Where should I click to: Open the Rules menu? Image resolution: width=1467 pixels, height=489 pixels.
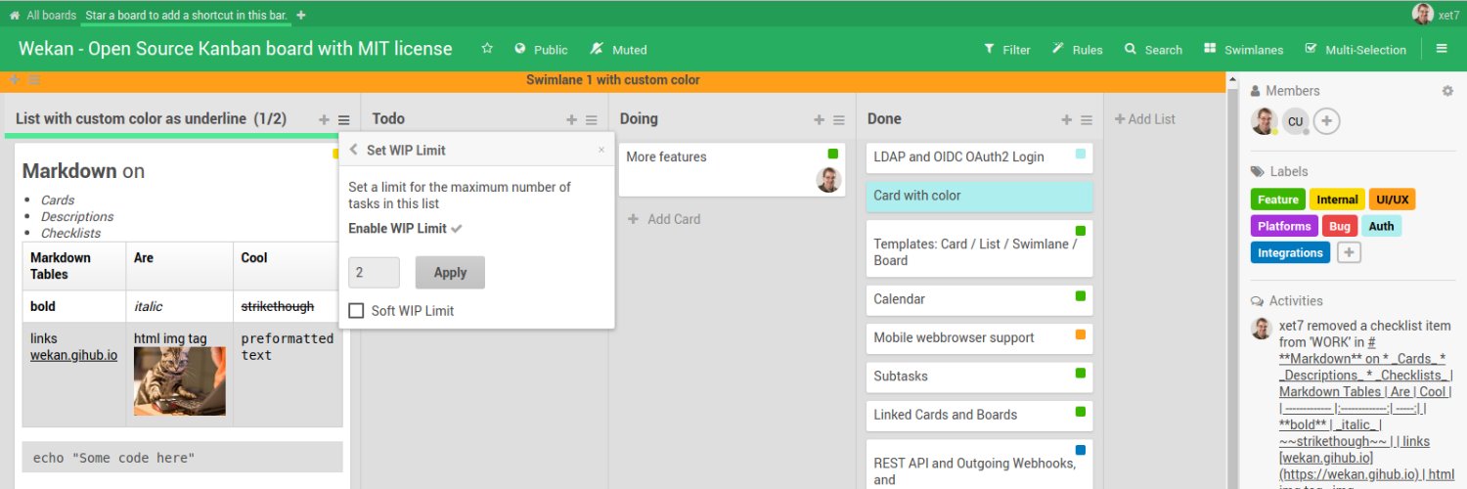point(1078,50)
